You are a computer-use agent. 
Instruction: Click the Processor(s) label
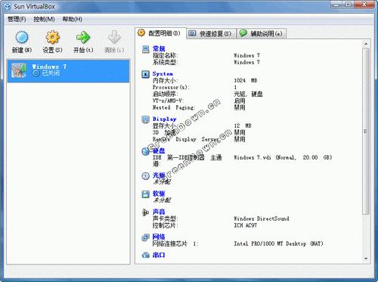coord(171,88)
